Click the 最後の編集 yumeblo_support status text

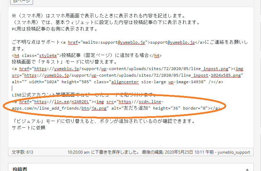pos(196,152)
